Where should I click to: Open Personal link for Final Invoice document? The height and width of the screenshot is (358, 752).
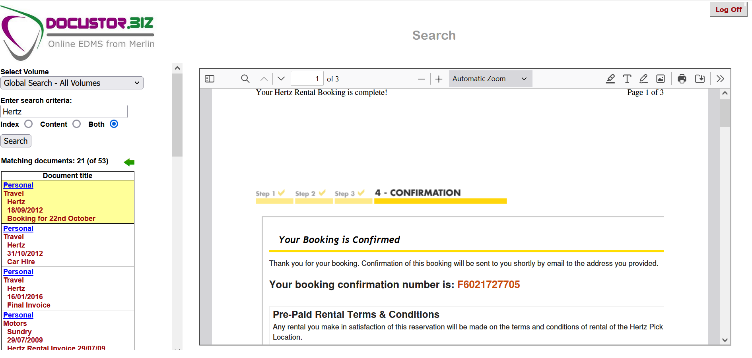pos(18,272)
